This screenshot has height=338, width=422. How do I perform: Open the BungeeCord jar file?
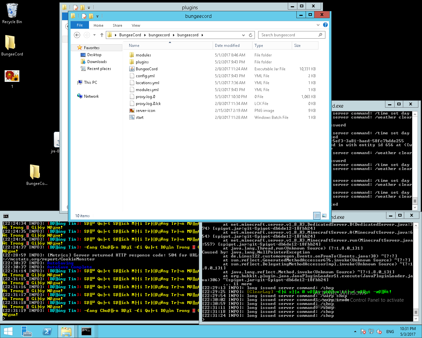146,69
